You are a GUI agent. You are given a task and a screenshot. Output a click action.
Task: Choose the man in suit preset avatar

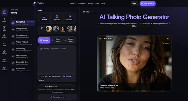(70, 29)
